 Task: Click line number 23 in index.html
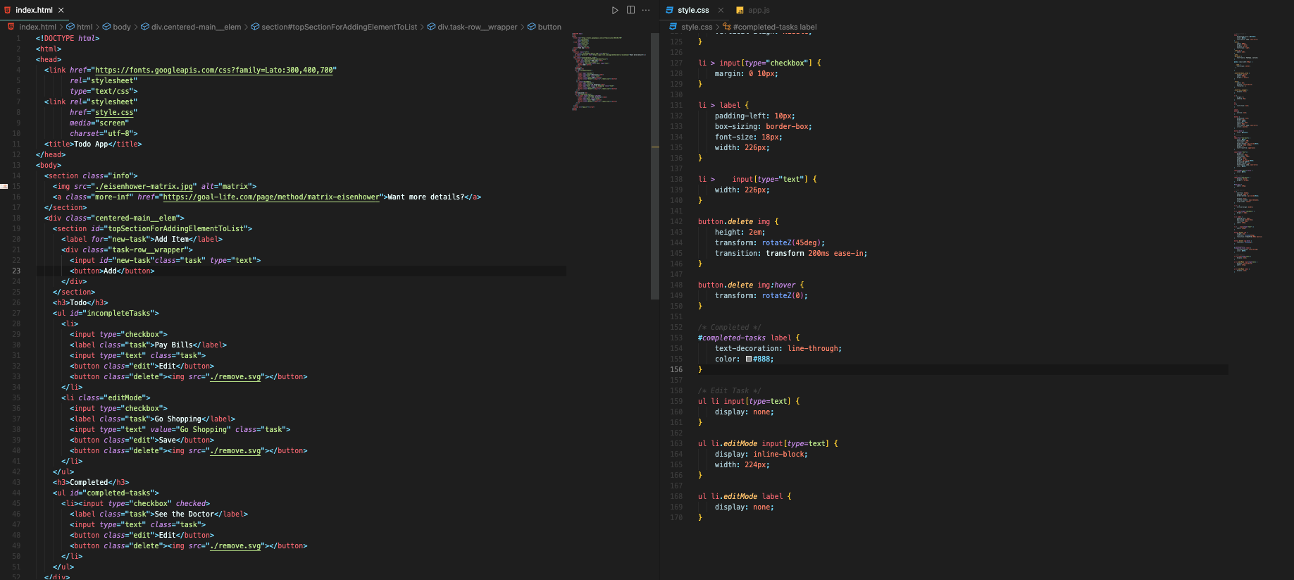tap(16, 271)
